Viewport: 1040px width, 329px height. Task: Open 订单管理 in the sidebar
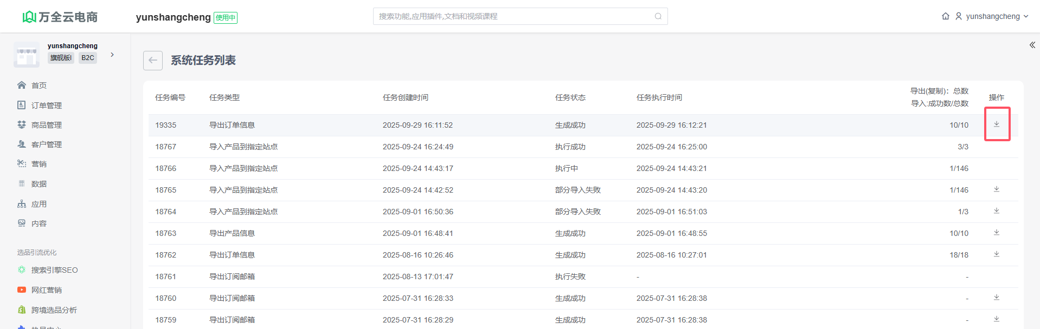coord(46,106)
